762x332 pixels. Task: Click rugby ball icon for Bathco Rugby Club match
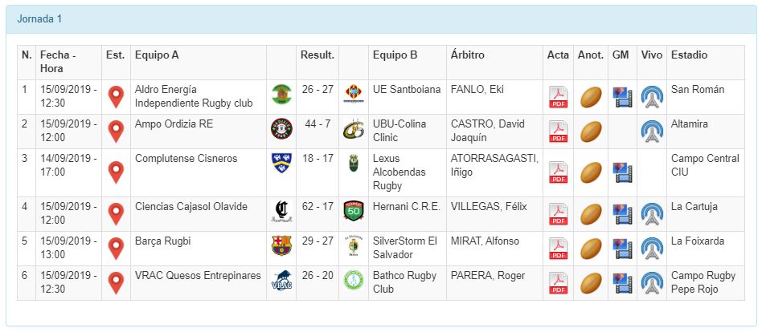591,284
